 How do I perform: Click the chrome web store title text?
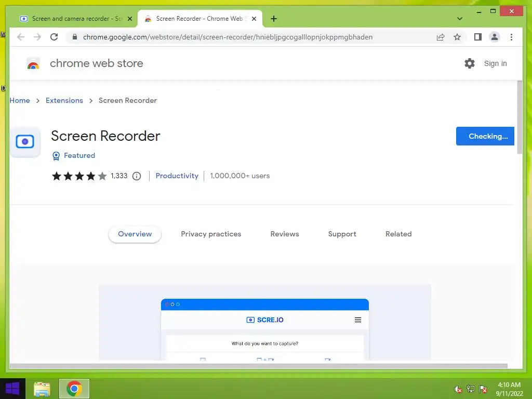pos(96,63)
